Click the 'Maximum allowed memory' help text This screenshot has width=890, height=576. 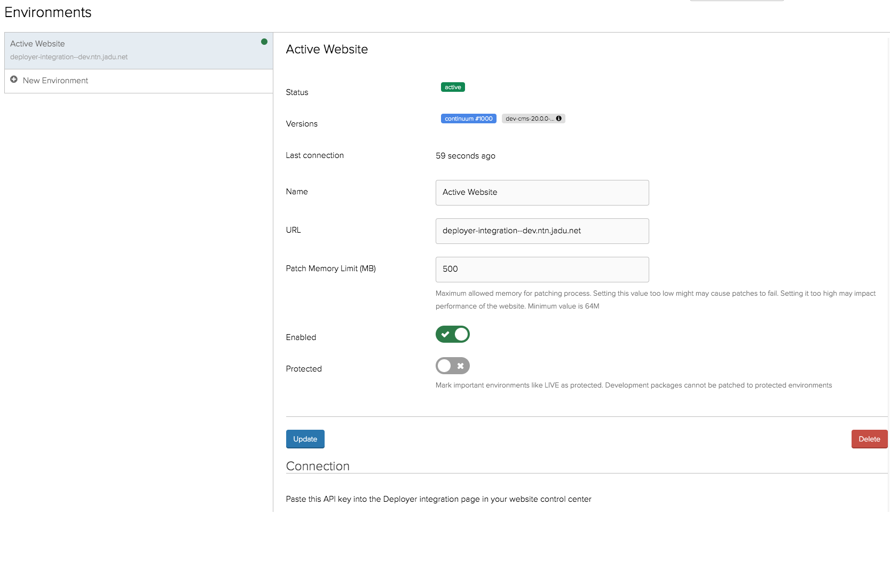[656, 300]
